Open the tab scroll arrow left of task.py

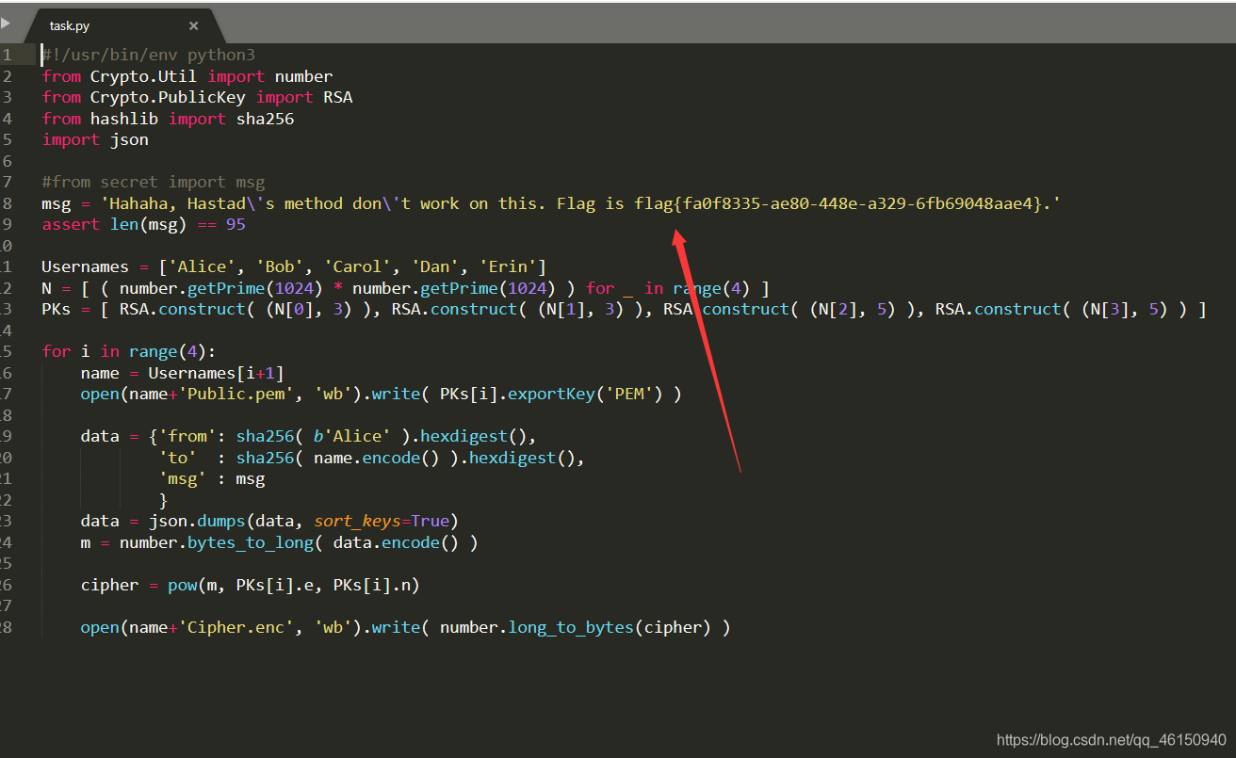tap(6, 23)
